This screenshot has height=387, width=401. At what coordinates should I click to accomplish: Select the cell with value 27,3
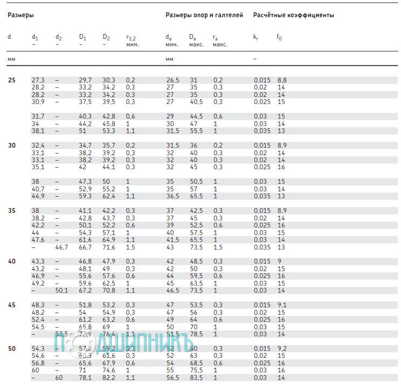click(x=38, y=80)
